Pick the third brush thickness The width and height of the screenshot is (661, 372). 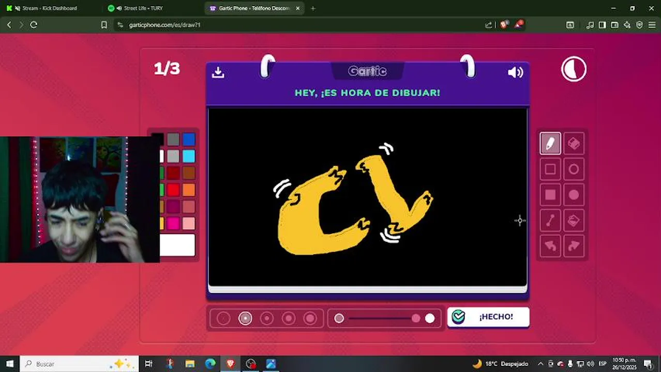pyautogui.click(x=267, y=318)
